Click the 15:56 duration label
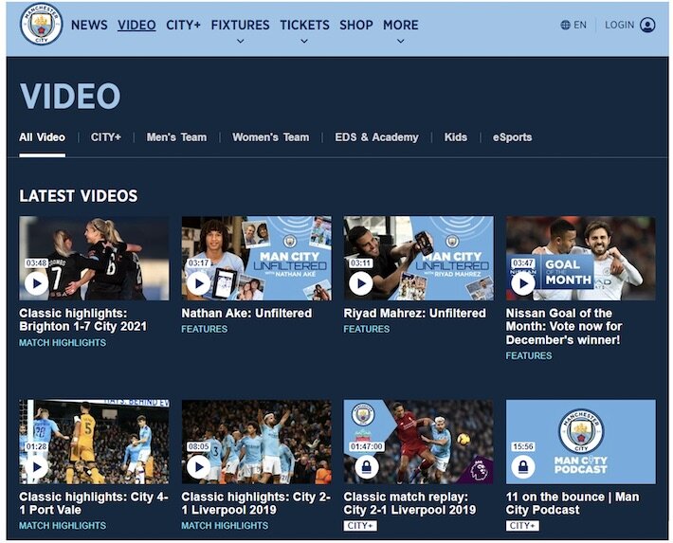 (523, 447)
